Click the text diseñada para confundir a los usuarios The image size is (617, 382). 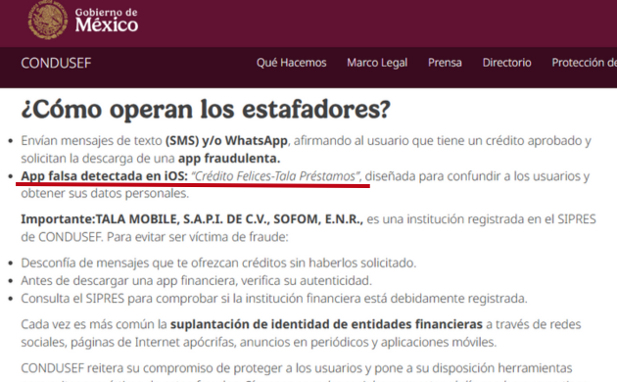477,176
